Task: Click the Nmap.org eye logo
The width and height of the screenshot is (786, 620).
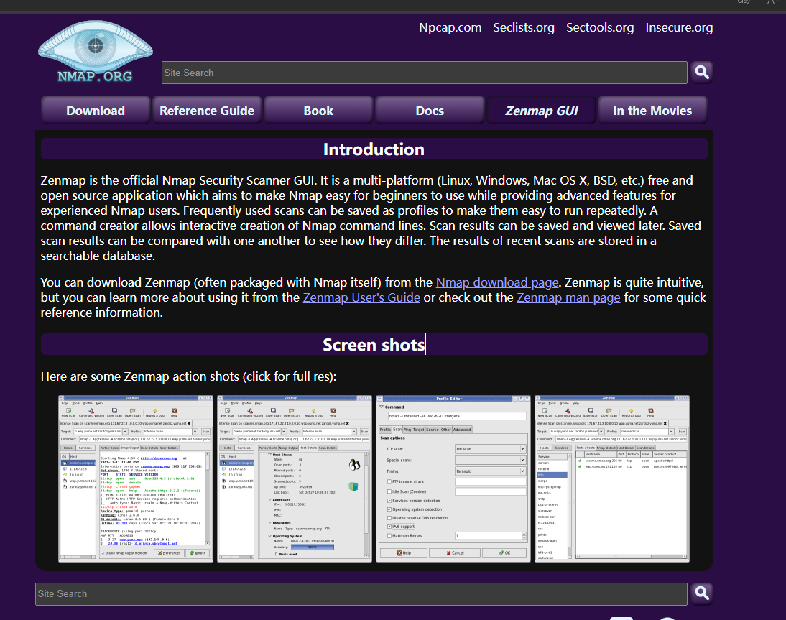Action: pyautogui.click(x=96, y=52)
